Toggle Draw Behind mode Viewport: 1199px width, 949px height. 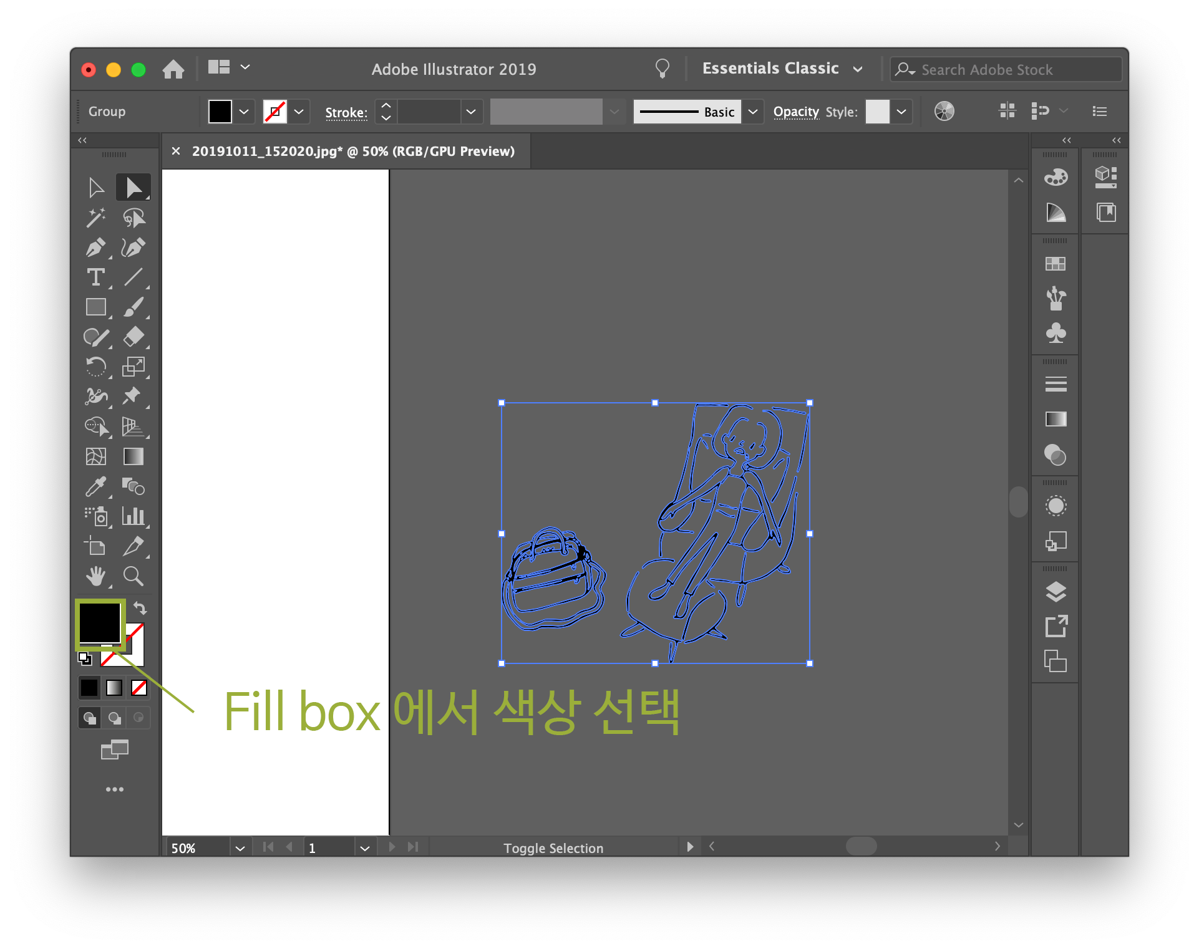[x=114, y=718]
